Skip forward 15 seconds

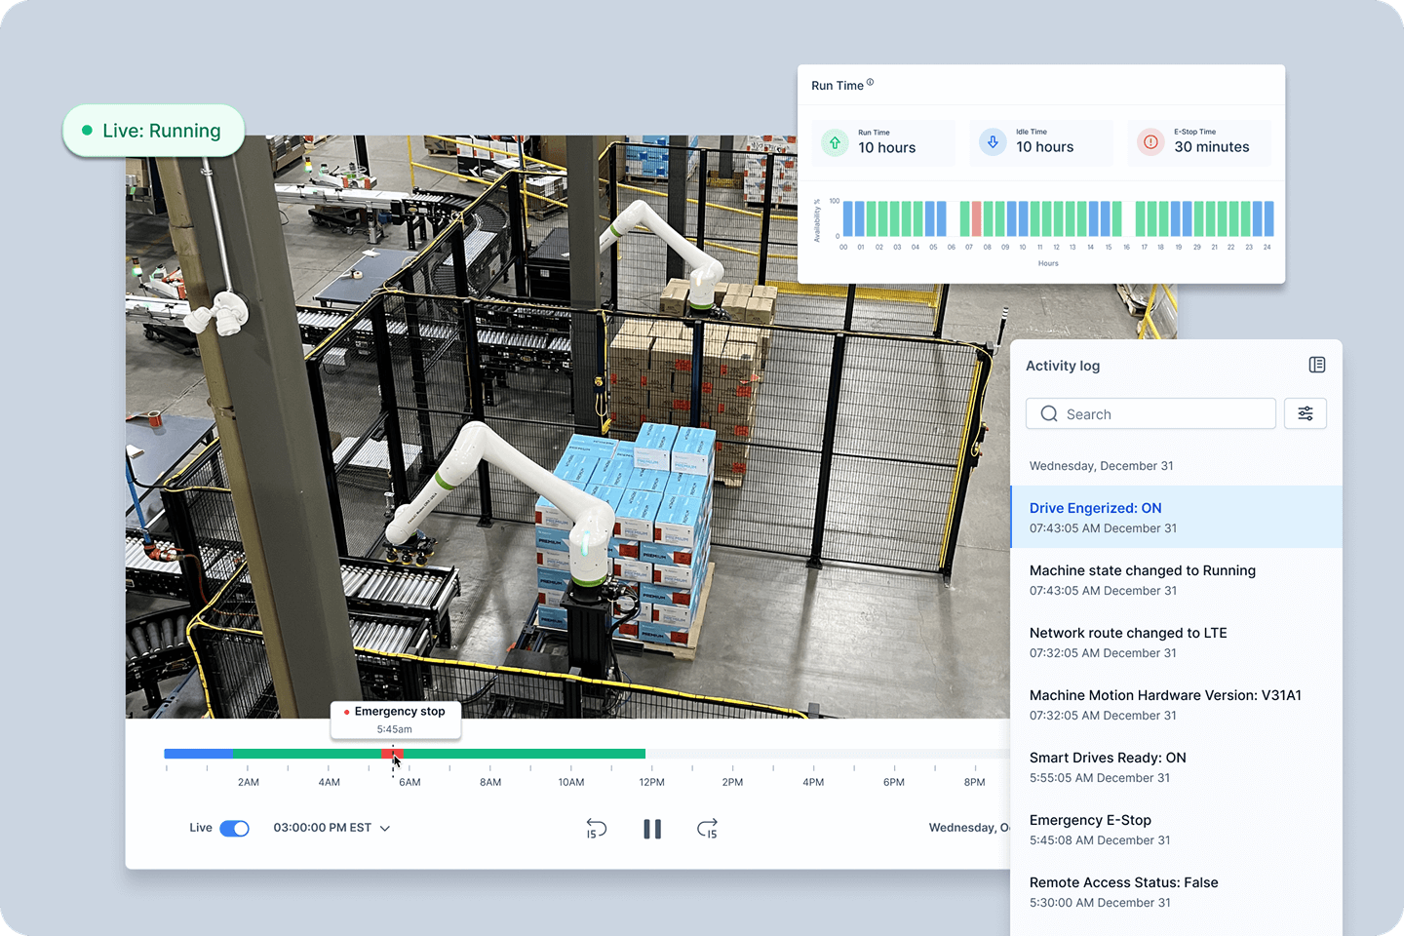tap(708, 829)
